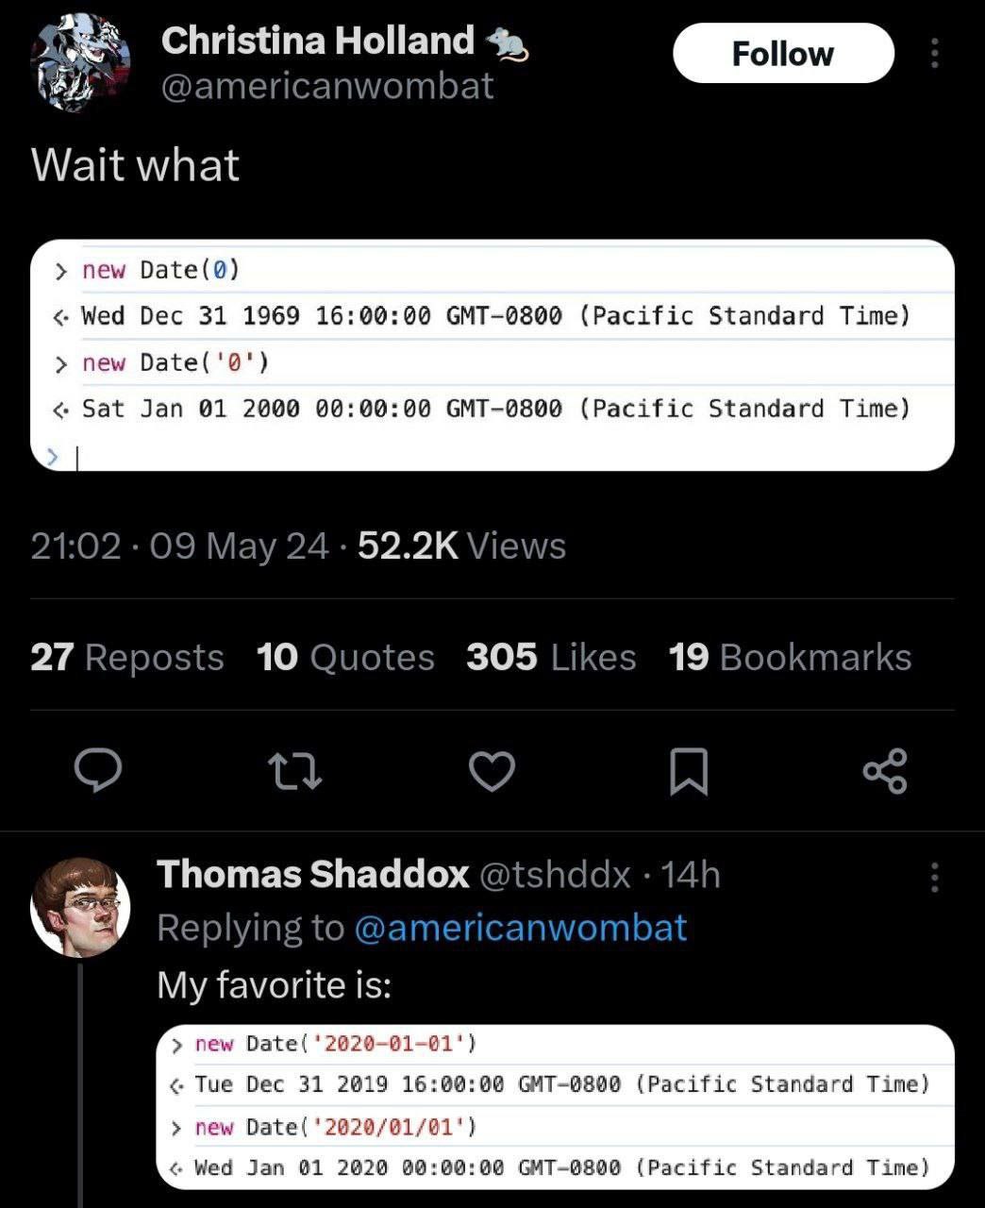The width and height of the screenshot is (985, 1208).
Task: Open the three-dot menu on Thomas Shaddox's reply
Action: pyautogui.click(x=934, y=877)
